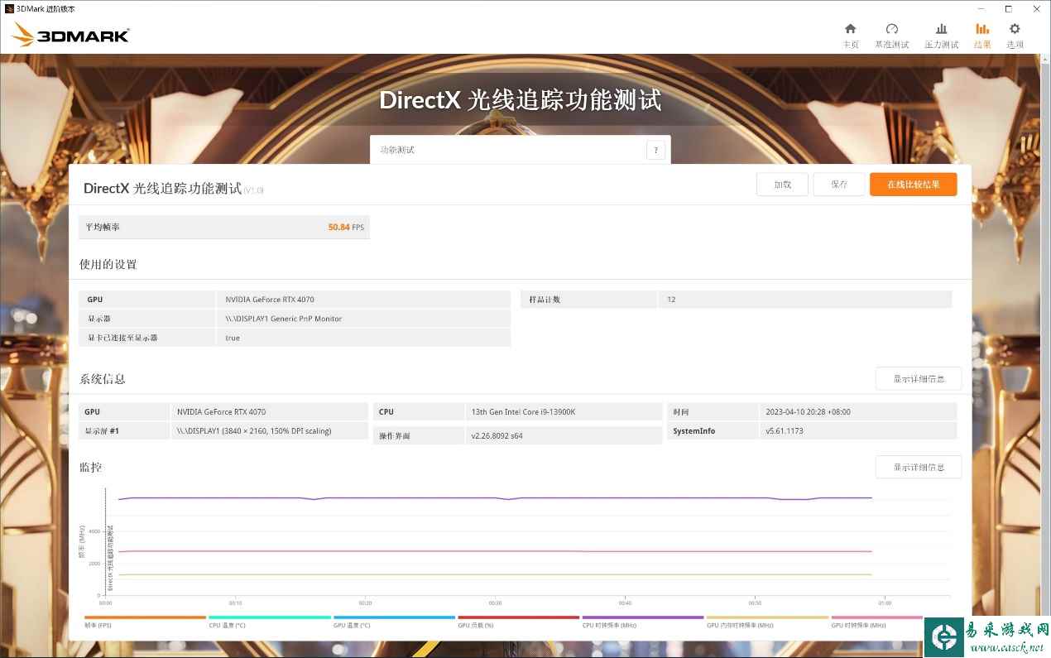The height and width of the screenshot is (658, 1051).
Task: Click the 监控 section heading
Action: tap(91, 468)
